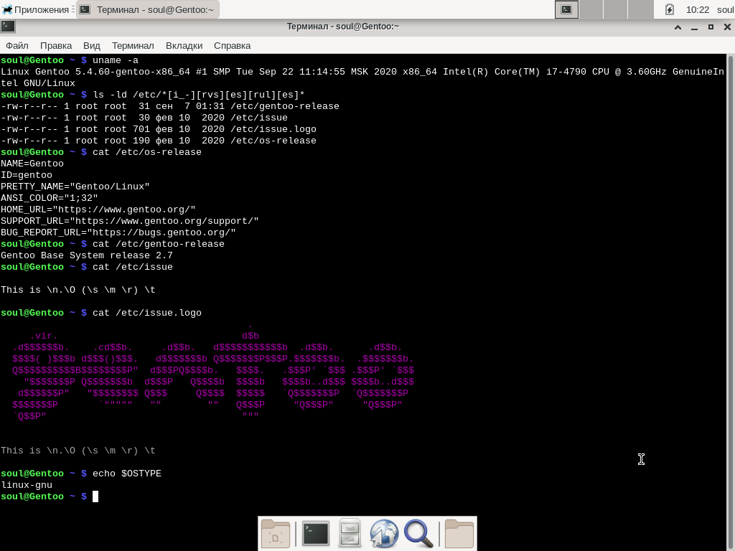This screenshot has height=551, width=735.
Task: Click the 'cat /etc/issue.logo' command text
Action: coord(146,313)
